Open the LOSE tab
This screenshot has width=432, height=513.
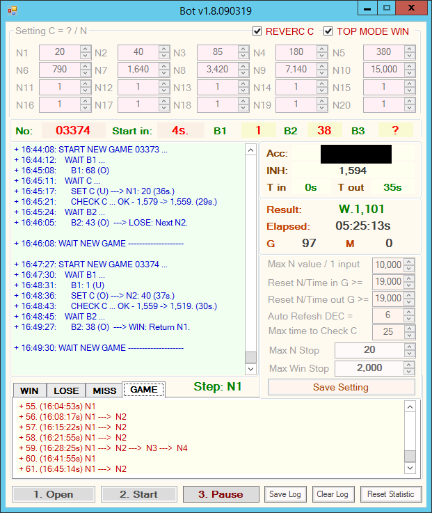coord(67,390)
